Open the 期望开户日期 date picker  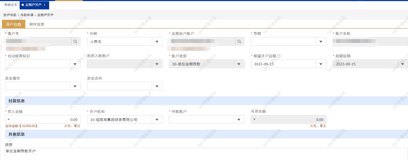(321, 64)
